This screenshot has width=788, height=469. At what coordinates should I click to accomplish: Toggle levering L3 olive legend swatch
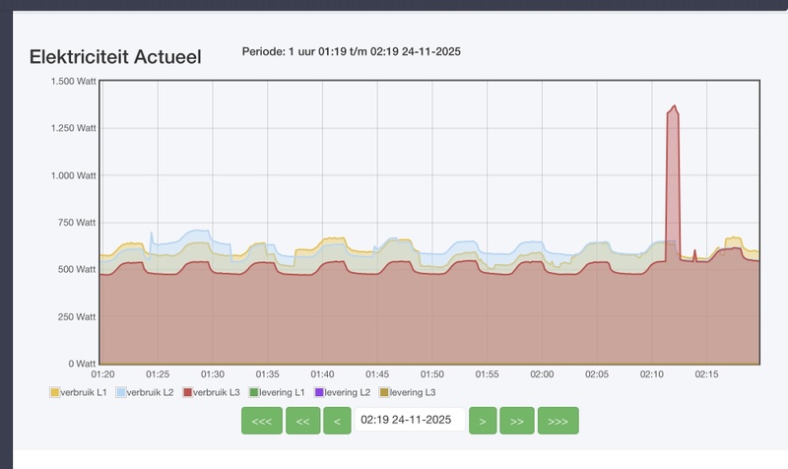[384, 392]
